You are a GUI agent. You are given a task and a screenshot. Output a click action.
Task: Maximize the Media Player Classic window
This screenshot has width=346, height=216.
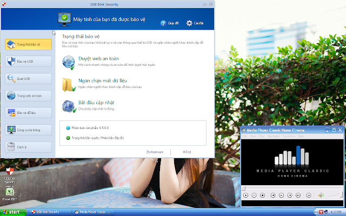click(x=334, y=130)
